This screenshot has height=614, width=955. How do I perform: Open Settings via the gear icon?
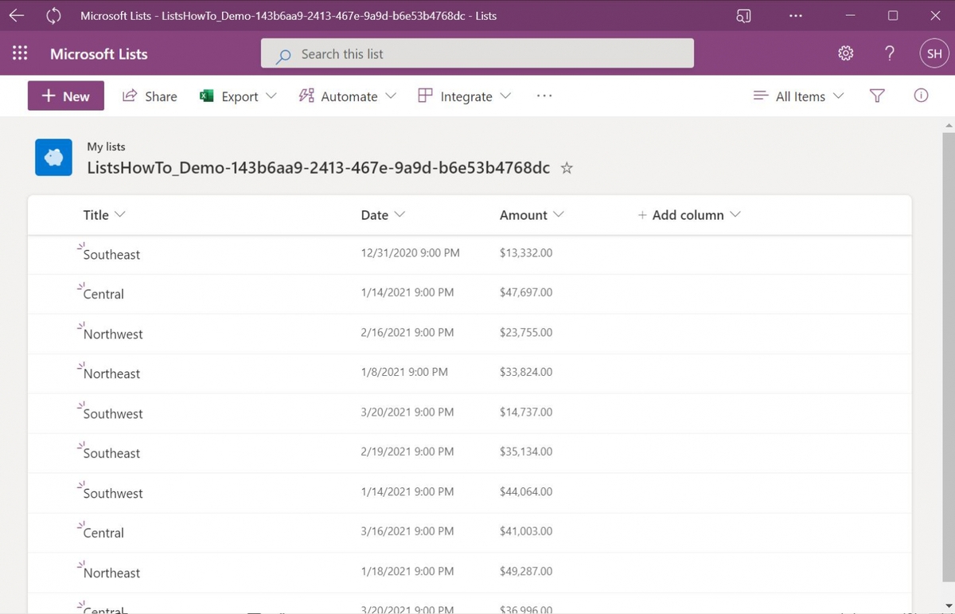[x=845, y=53]
